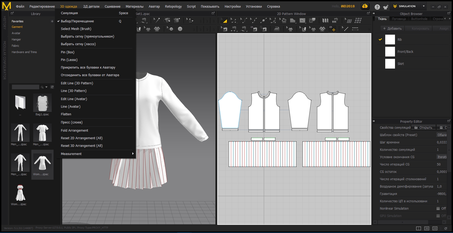Select the Polygon pattern tool icon

click(x=293, y=20)
